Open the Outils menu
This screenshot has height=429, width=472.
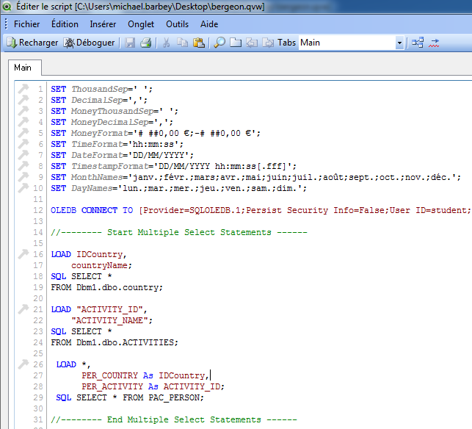tap(177, 24)
